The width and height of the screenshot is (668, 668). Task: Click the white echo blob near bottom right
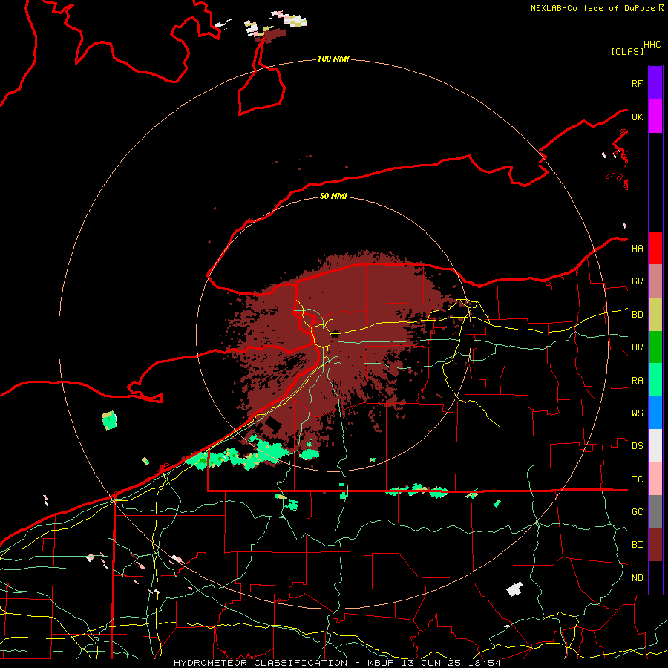click(514, 589)
